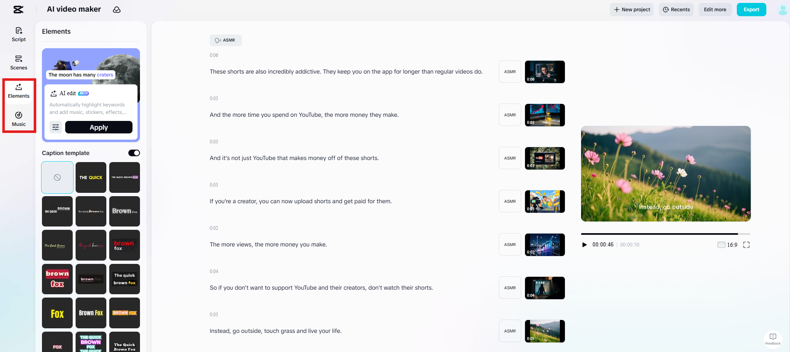The height and width of the screenshot is (352, 790).
Task: Pick the orange 'BROWN FOX' caption template
Action: coord(125,313)
